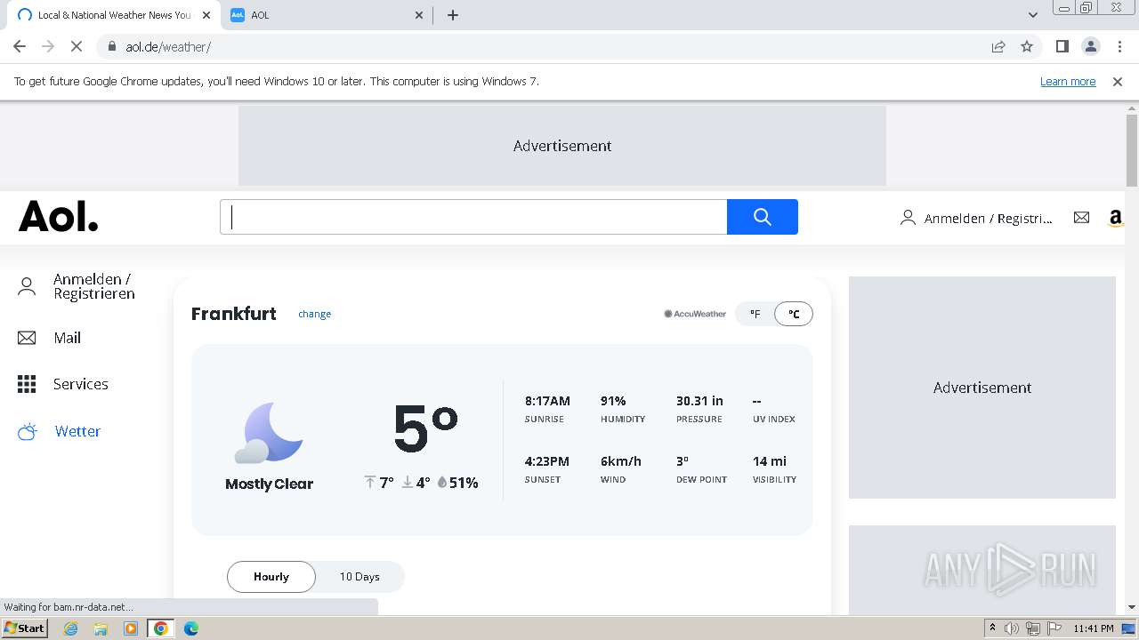The image size is (1139, 640).
Task: Click Anmelden / Registri... in the header
Action: 988,218
